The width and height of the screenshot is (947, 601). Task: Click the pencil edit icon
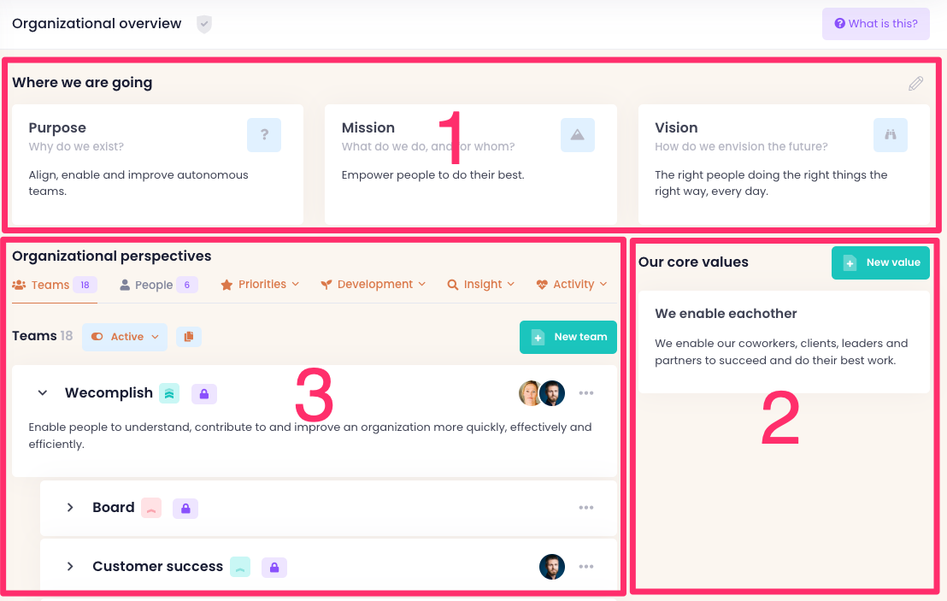click(x=915, y=84)
